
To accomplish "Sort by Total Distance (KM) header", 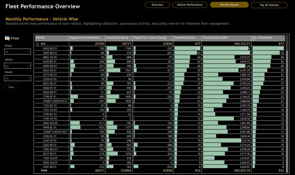I will click(226, 38).
